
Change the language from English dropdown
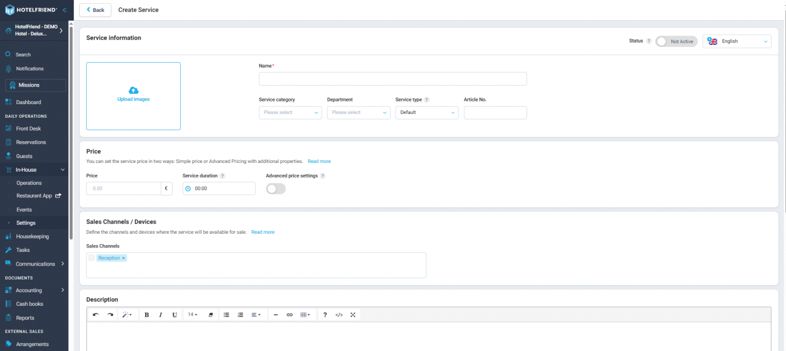[x=737, y=41]
